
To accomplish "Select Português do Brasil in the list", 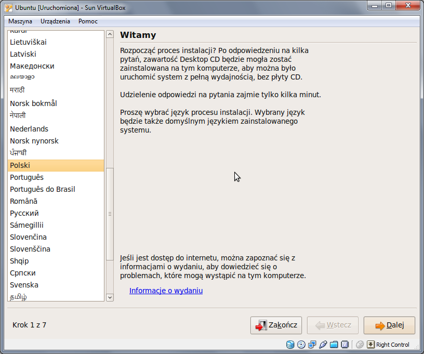I will (56, 189).
